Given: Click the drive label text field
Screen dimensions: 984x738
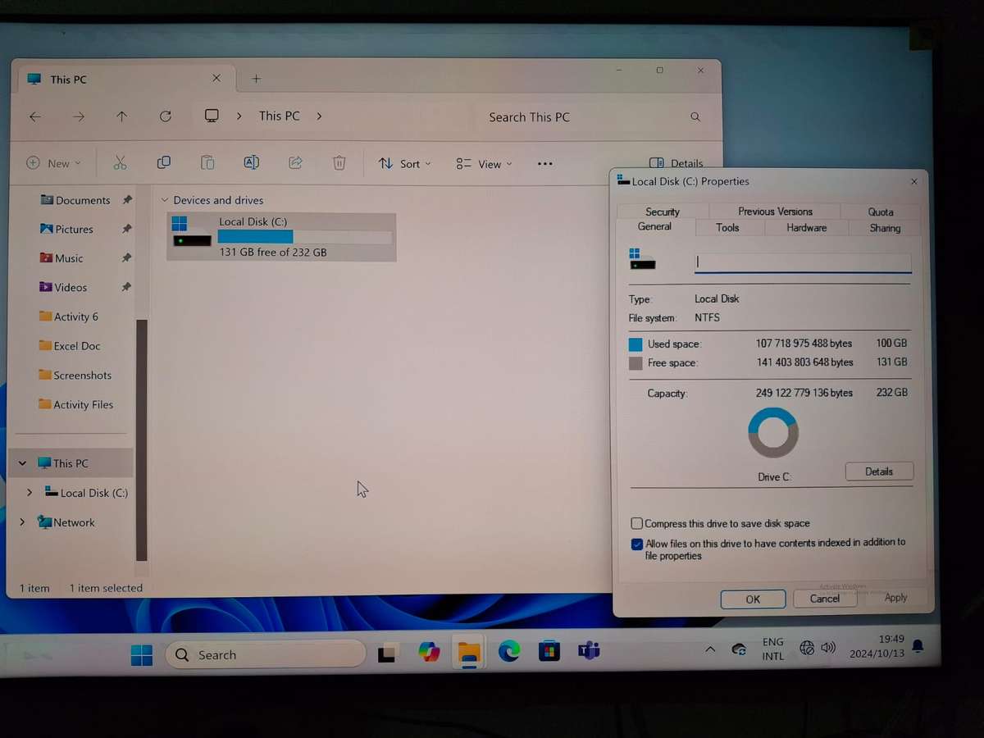Looking at the screenshot, I should [x=802, y=262].
